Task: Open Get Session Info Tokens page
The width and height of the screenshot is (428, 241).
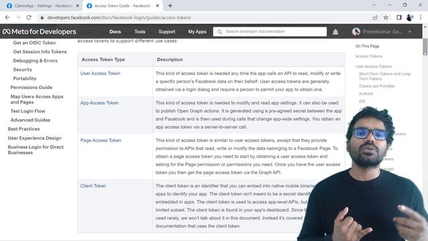Action: point(40,52)
